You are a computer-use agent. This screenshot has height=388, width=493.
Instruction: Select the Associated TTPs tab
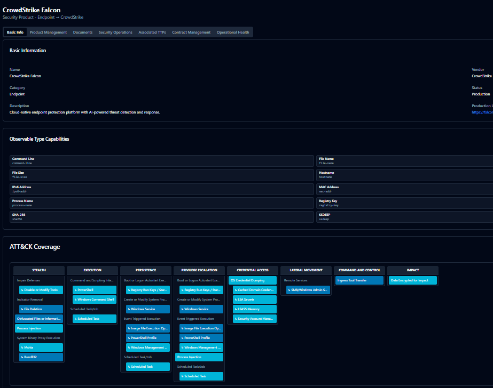152,33
